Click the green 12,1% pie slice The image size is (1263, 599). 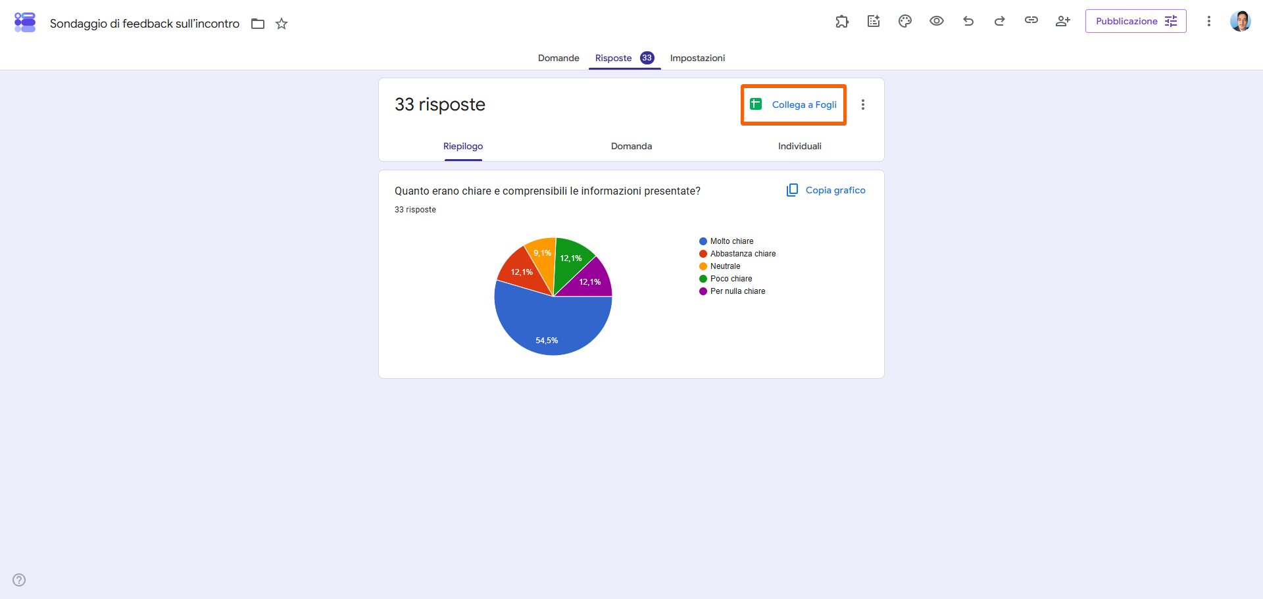click(570, 259)
